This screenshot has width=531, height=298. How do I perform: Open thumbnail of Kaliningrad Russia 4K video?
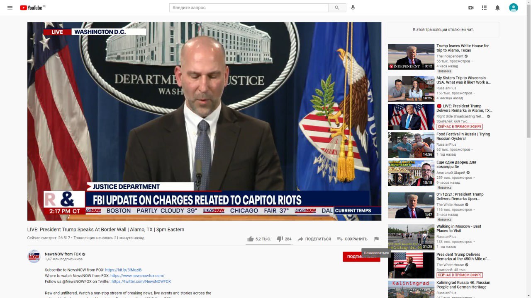pos(411,289)
